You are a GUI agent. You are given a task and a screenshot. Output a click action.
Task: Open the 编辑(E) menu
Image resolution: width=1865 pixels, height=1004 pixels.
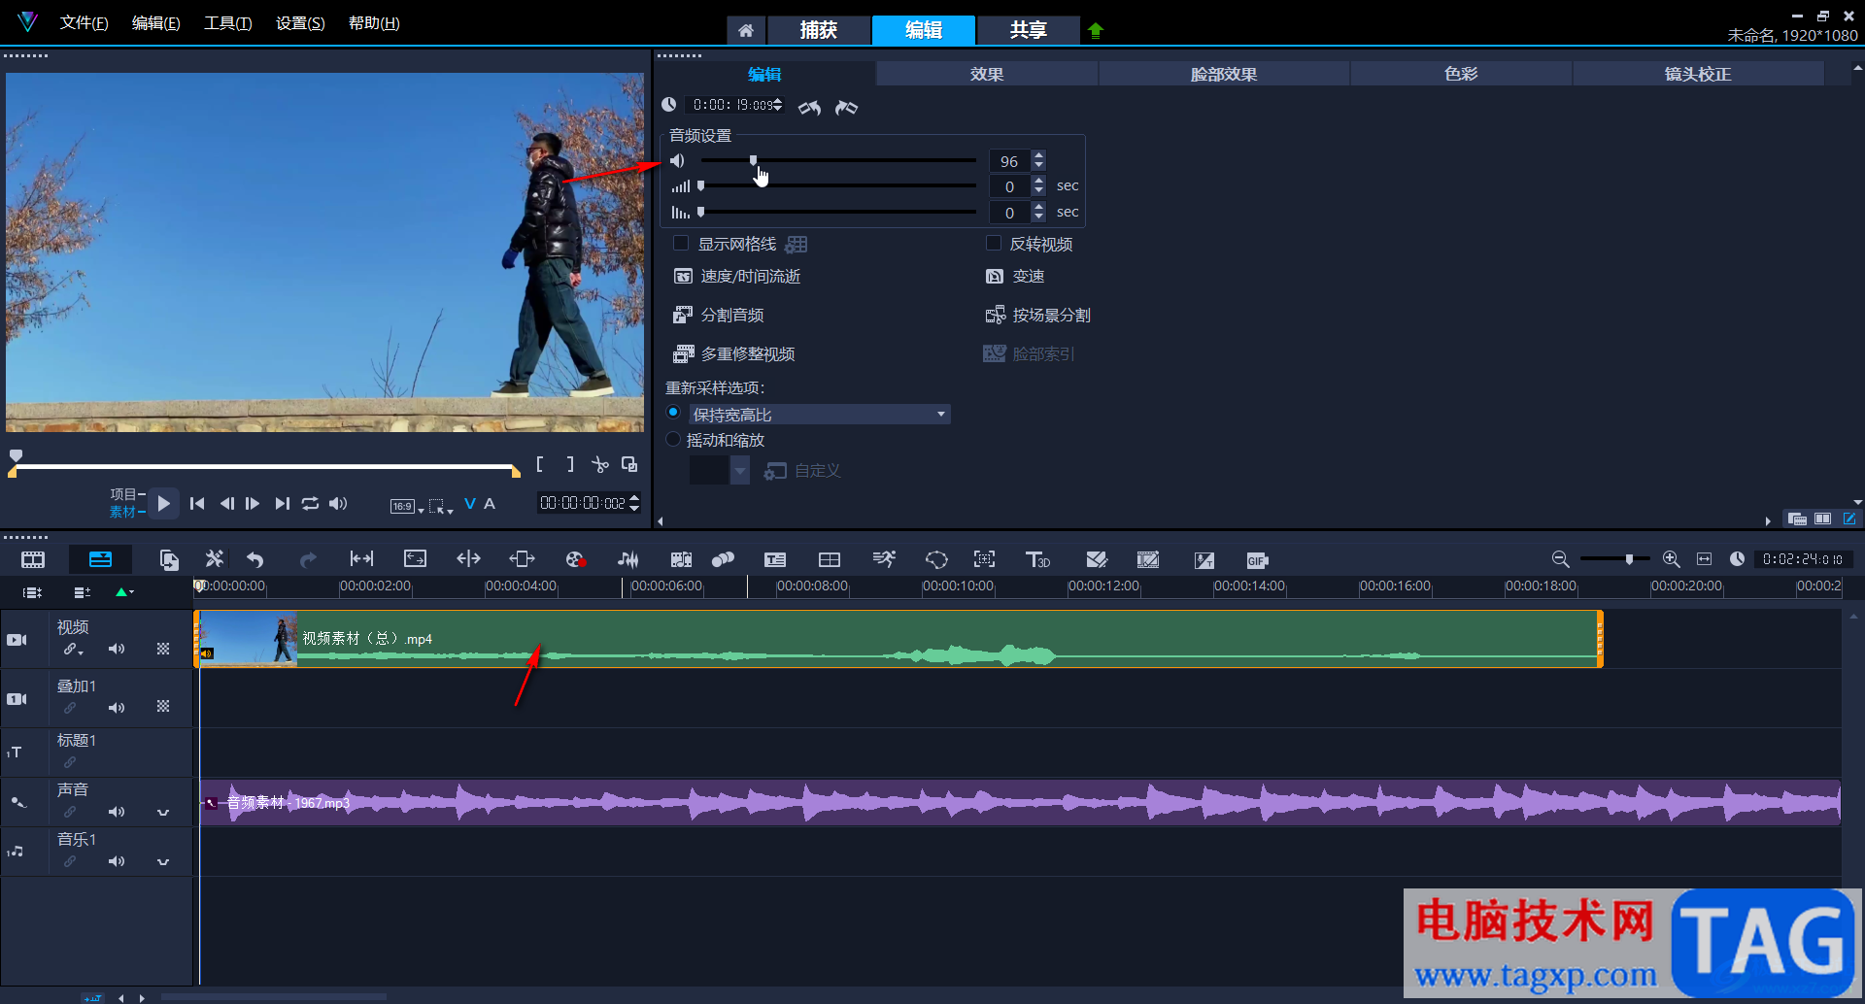click(155, 22)
